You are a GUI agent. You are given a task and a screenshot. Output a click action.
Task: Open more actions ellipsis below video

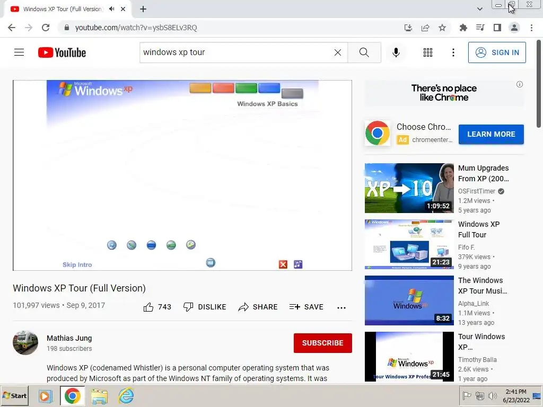pos(341,307)
